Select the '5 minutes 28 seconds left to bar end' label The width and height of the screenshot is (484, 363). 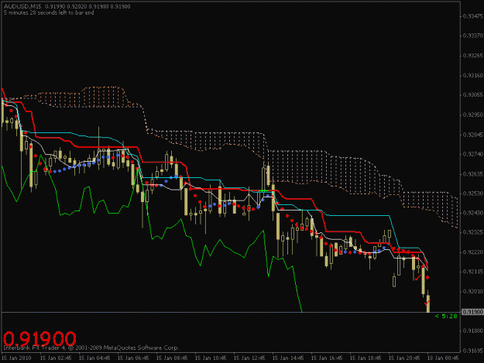pyautogui.click(x=49, y=12)
